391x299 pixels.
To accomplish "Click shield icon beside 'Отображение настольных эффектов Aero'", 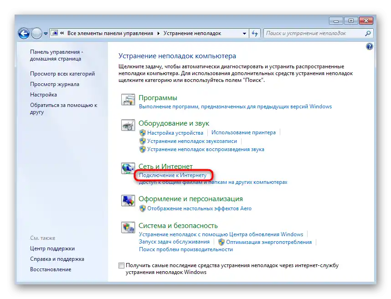I will (x=142, y=208).
